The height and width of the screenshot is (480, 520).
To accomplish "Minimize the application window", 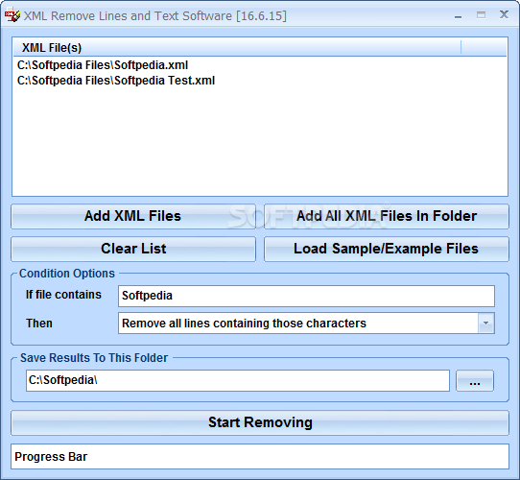I will pos(459,15).
